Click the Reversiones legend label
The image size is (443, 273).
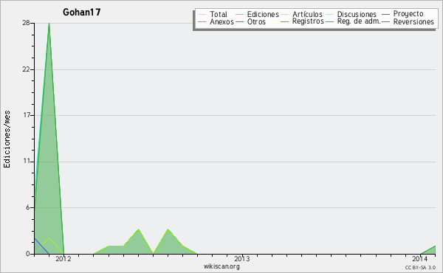413,21
